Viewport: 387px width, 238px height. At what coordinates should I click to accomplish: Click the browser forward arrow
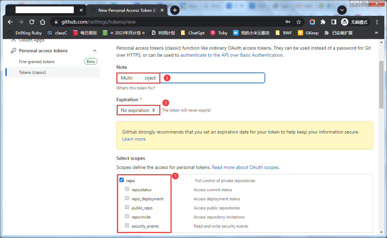(x=21, y=22)
